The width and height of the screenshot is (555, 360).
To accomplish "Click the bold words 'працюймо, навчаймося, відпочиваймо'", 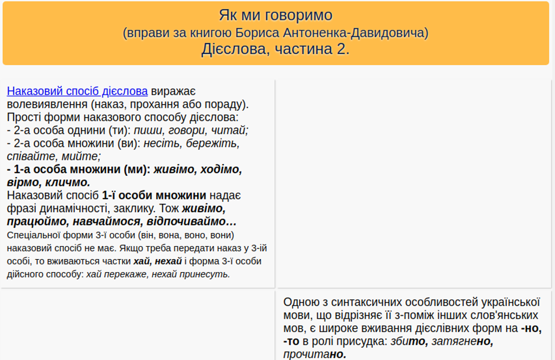I will click(122, 222).
